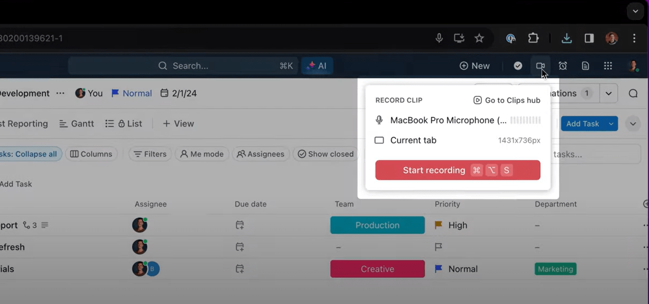
Task: Follow the Go to Clips hub link
Action: [506, 100]
